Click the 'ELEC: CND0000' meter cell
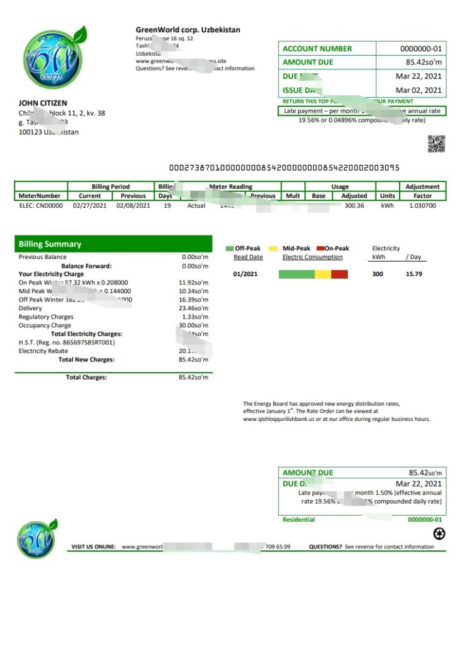The image size is (457, 647). [x=41, y=205]
